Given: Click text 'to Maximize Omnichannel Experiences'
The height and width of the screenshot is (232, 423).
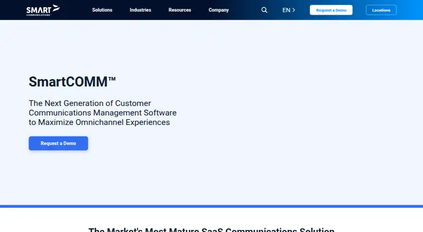Looking at the screenshot, I should [99, 122].
